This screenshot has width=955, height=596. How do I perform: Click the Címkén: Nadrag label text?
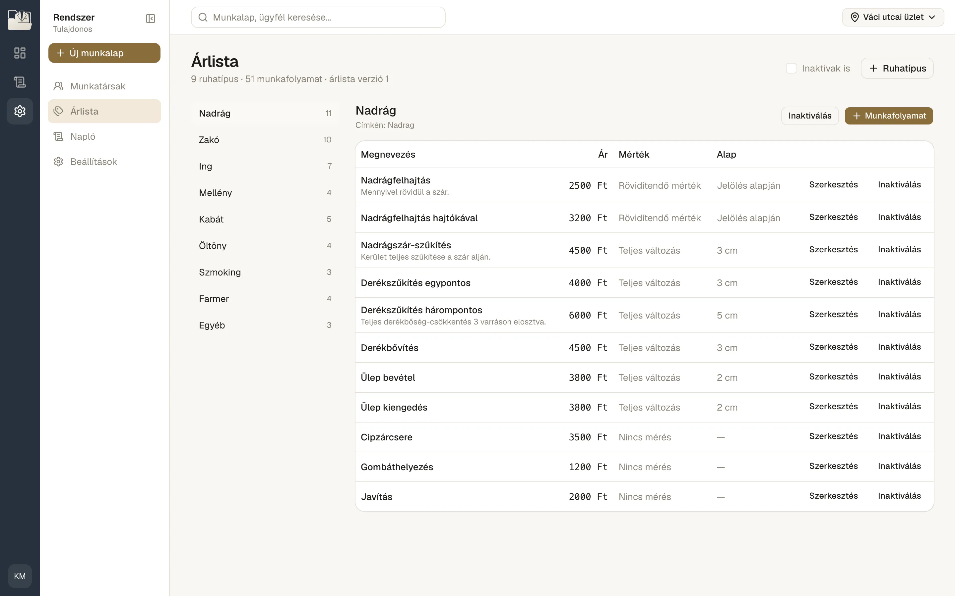click(x=384, y=125)
